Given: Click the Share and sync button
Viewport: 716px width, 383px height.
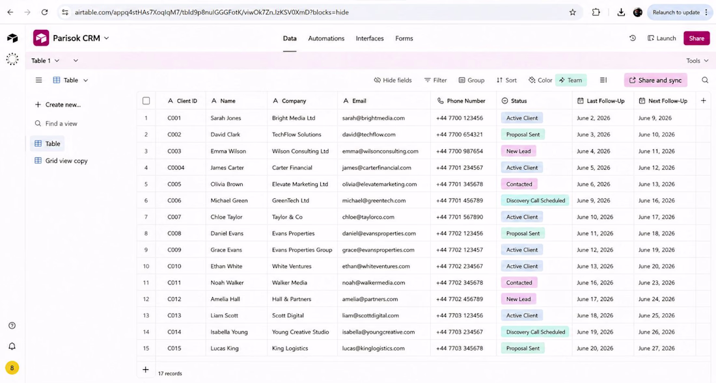Looking at the screenshot, I should click(x=655, y=80).
